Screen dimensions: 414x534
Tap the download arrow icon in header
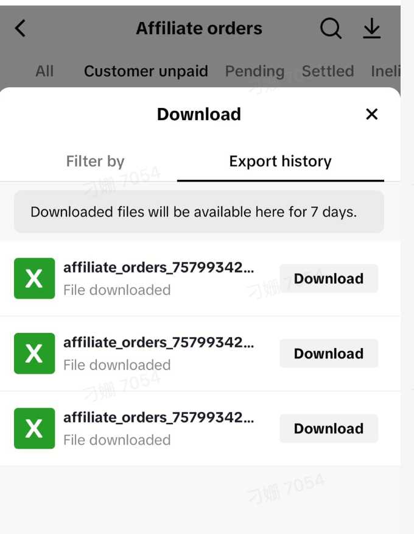pos(371,28)
